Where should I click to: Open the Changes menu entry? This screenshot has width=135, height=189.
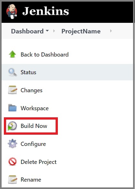[32, 90]
